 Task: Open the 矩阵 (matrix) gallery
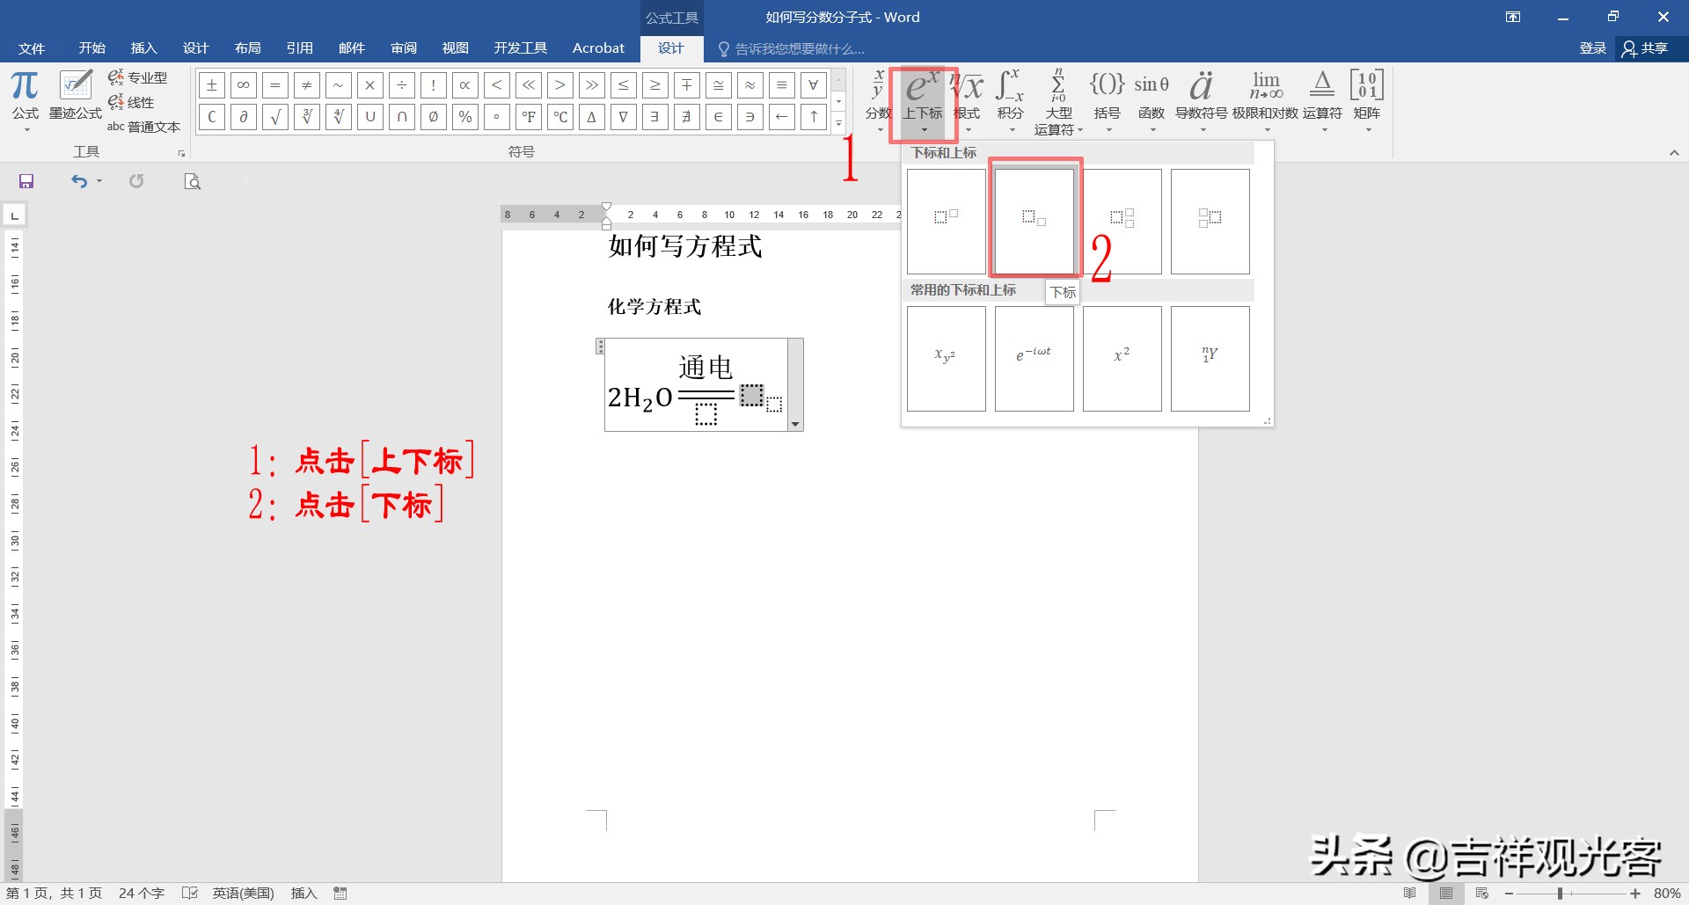click(1365, 97)
